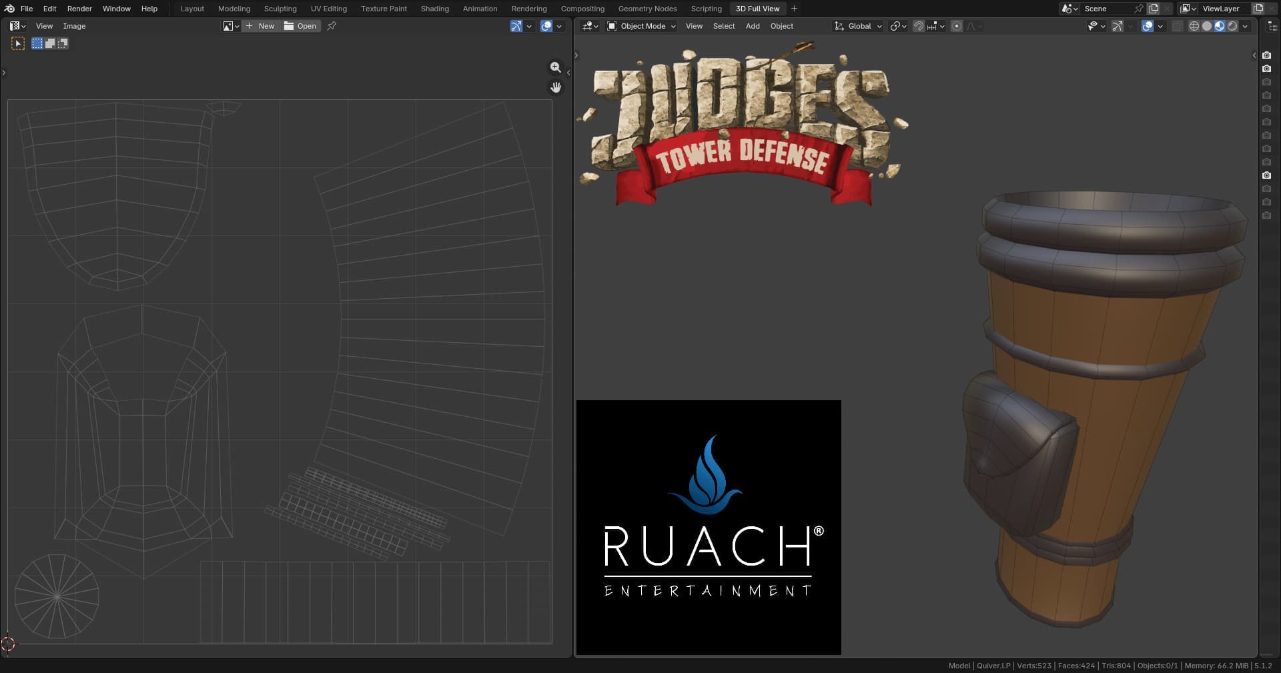The image size is (1281, 673).
Task: Click the ViewLayer name field
Action: click(x=1225, y=9)
